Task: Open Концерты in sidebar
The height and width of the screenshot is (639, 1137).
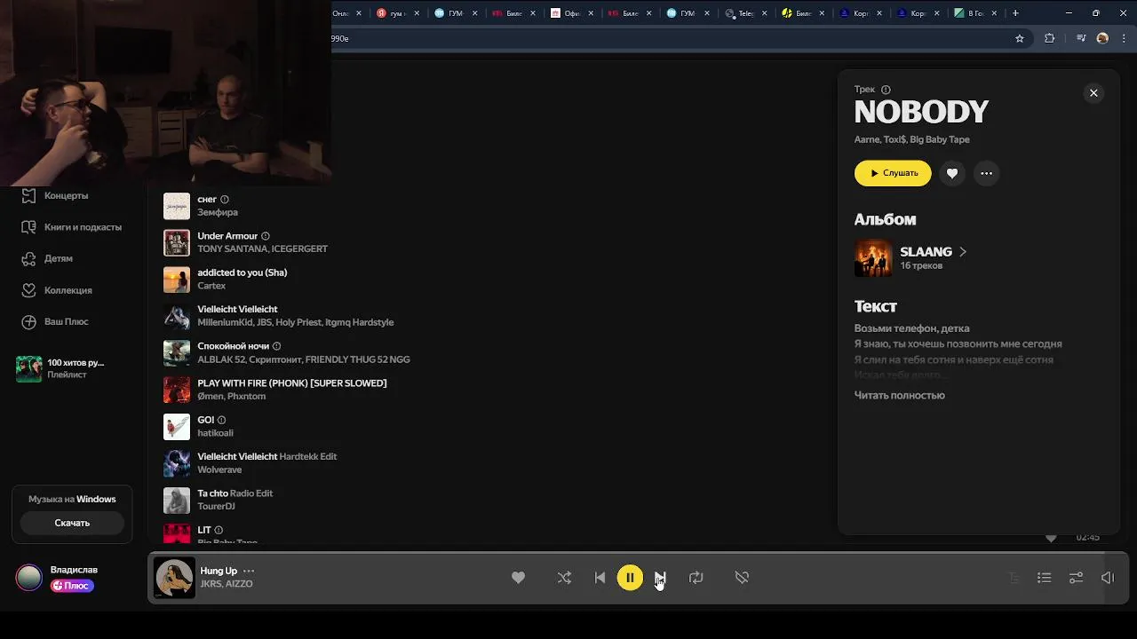Action: pos(67,195)
